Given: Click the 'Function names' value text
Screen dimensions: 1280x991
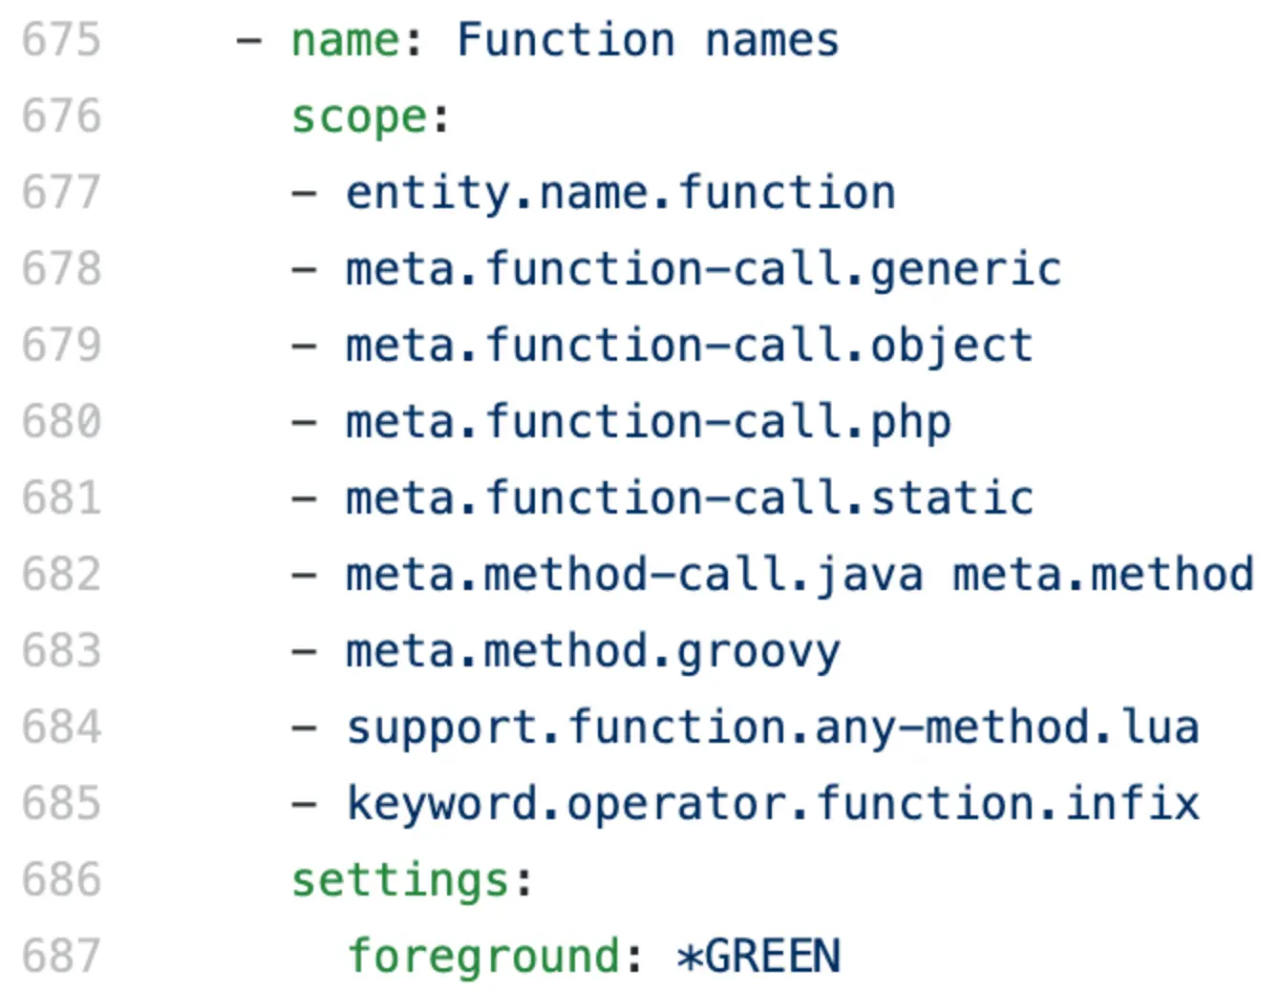Looking at the screenshot, I should [x=647, y=40].
